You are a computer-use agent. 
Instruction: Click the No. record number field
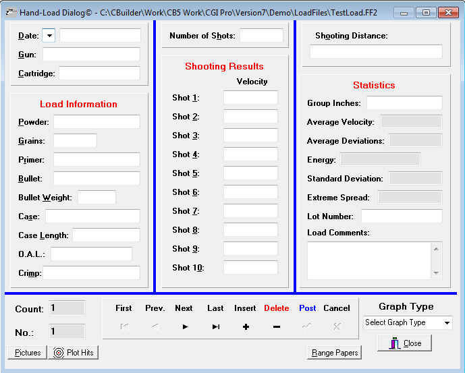tap(67, 331)
